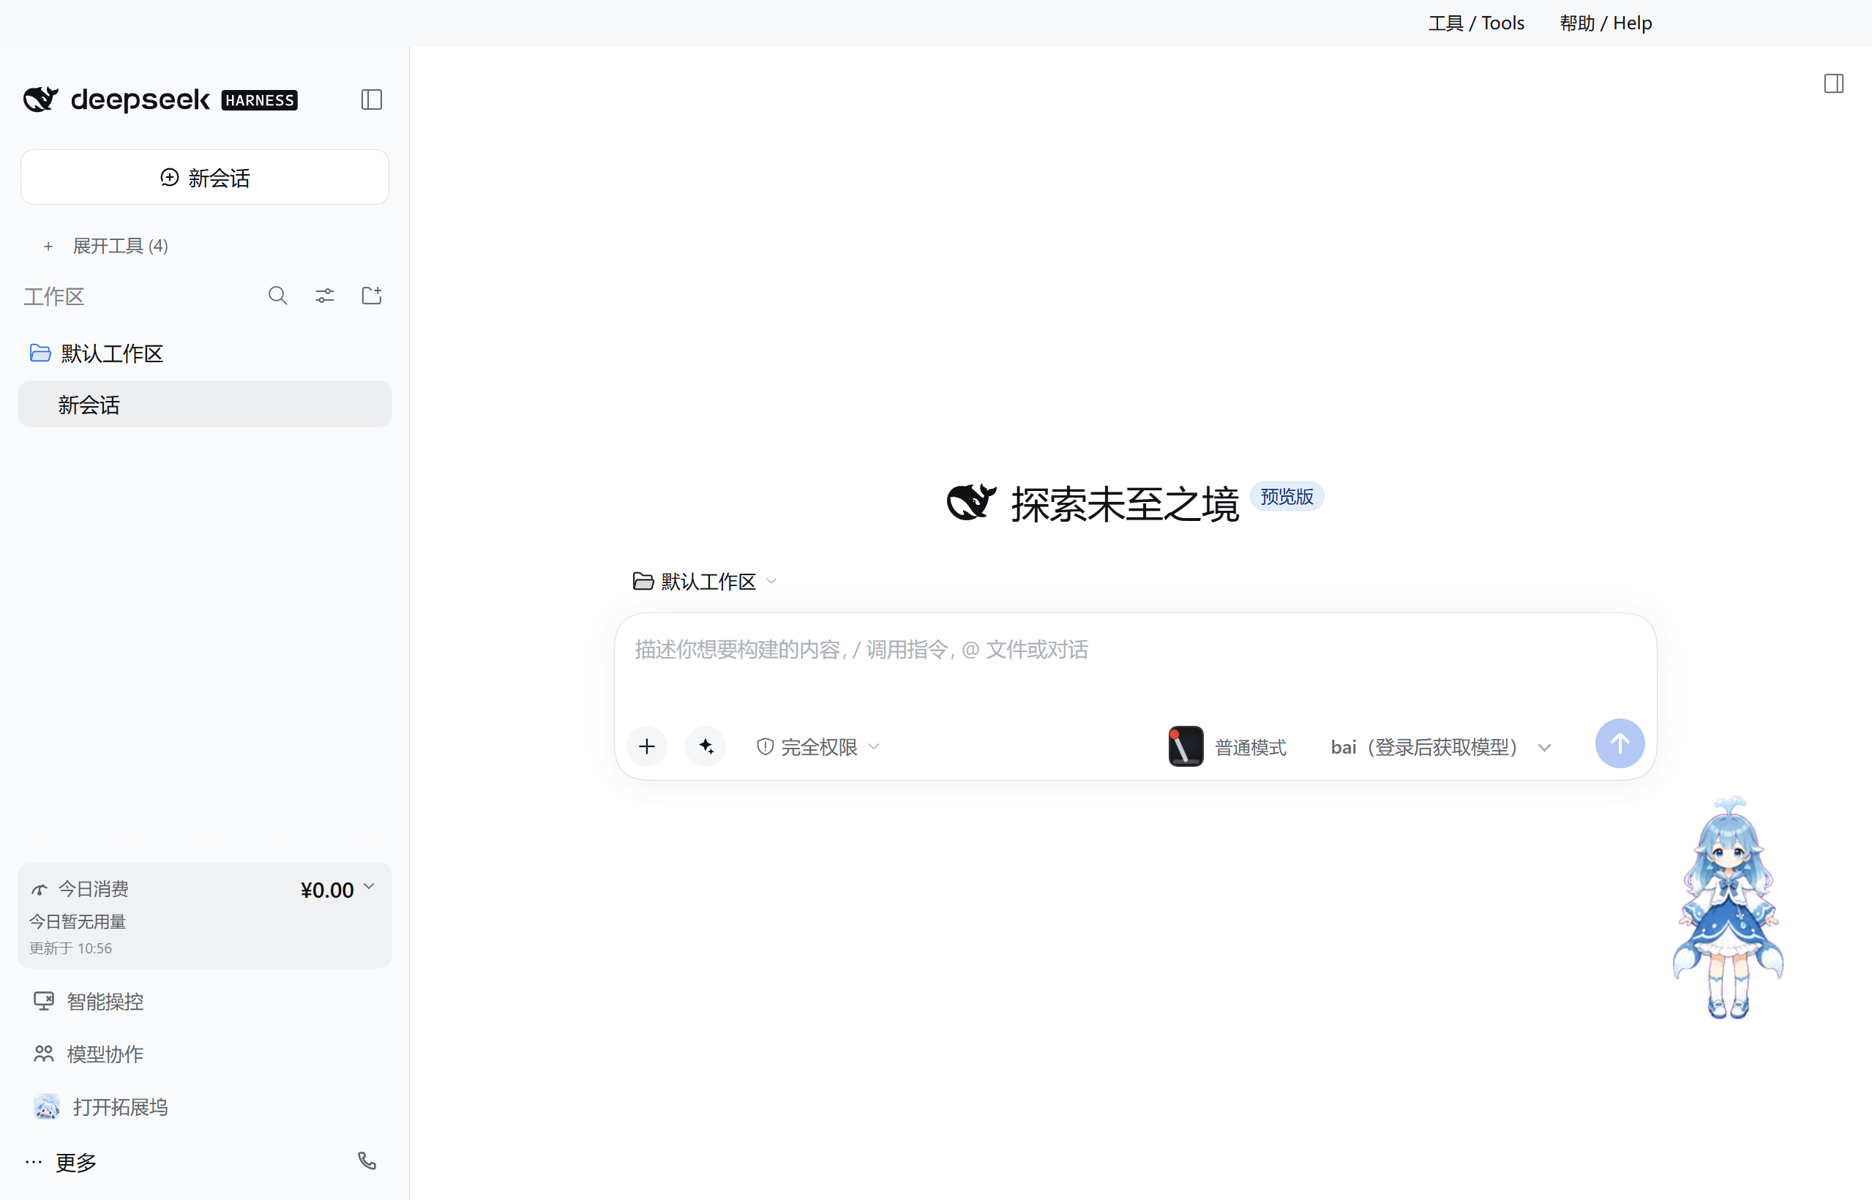Open the 帮助 / Help menu

tap(1606, 23)
